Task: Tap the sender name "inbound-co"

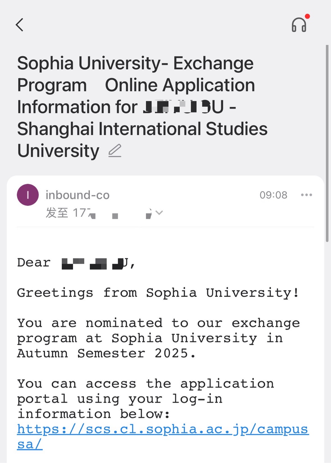Action: (78, 195)
